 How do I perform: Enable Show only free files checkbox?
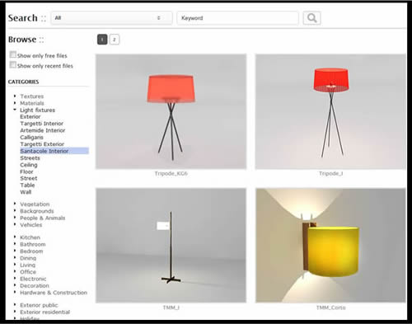coord(12,54)
